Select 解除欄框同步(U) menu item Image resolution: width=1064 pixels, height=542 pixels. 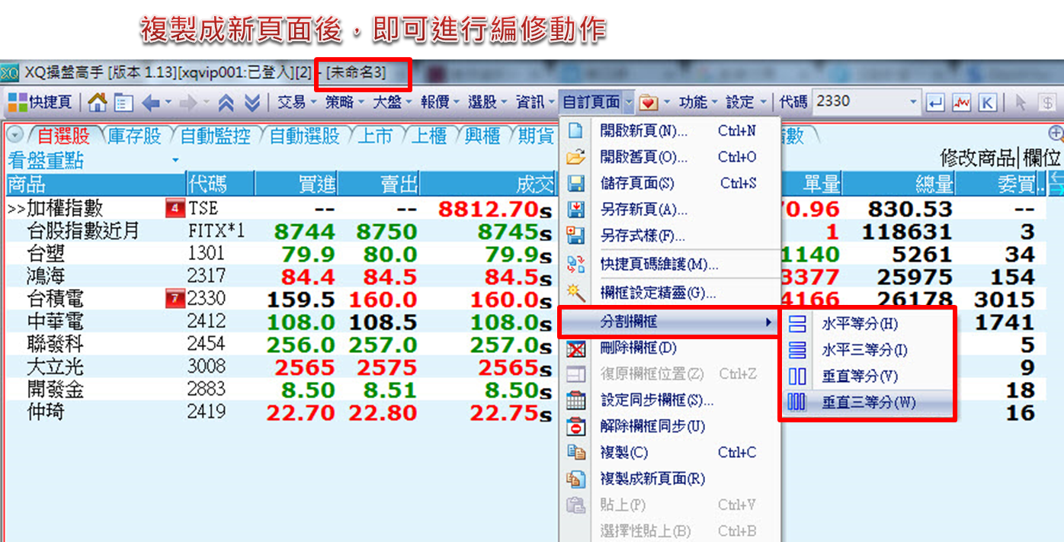pyautogui.click(x=670, y=426)
